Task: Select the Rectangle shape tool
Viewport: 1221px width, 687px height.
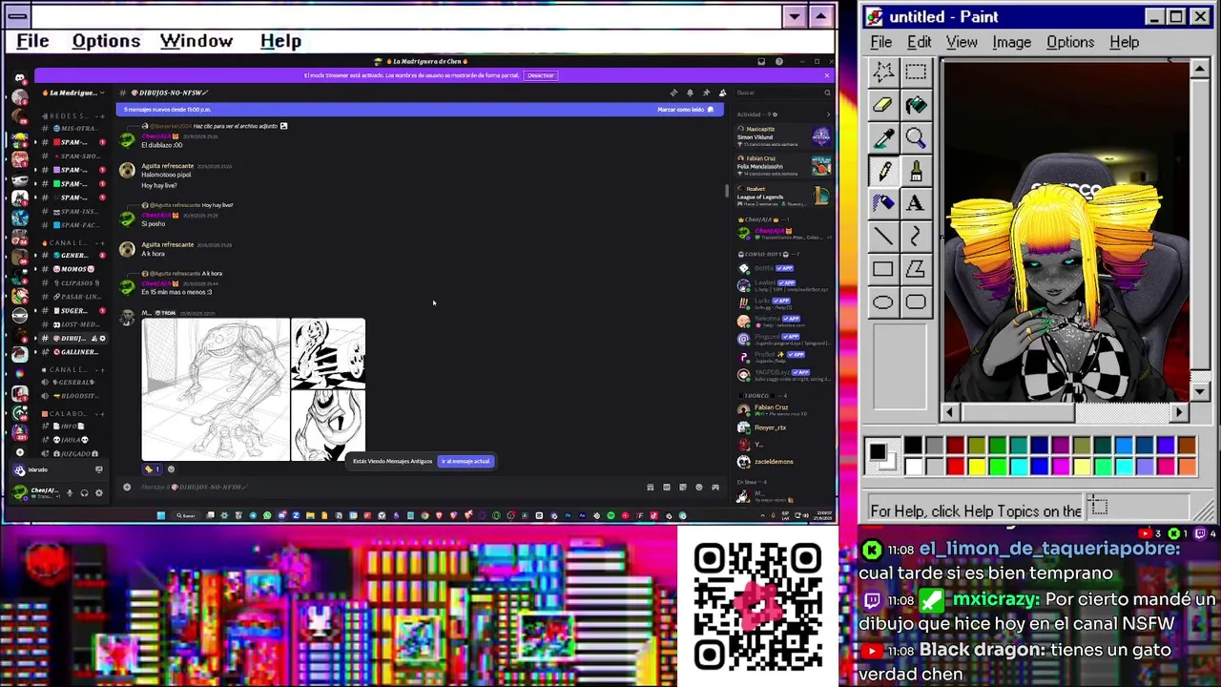Action: (883, 269)
